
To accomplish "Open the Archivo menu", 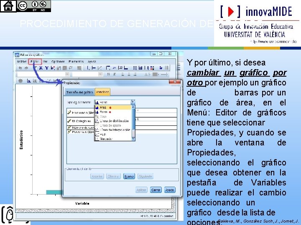I will 21,61.
